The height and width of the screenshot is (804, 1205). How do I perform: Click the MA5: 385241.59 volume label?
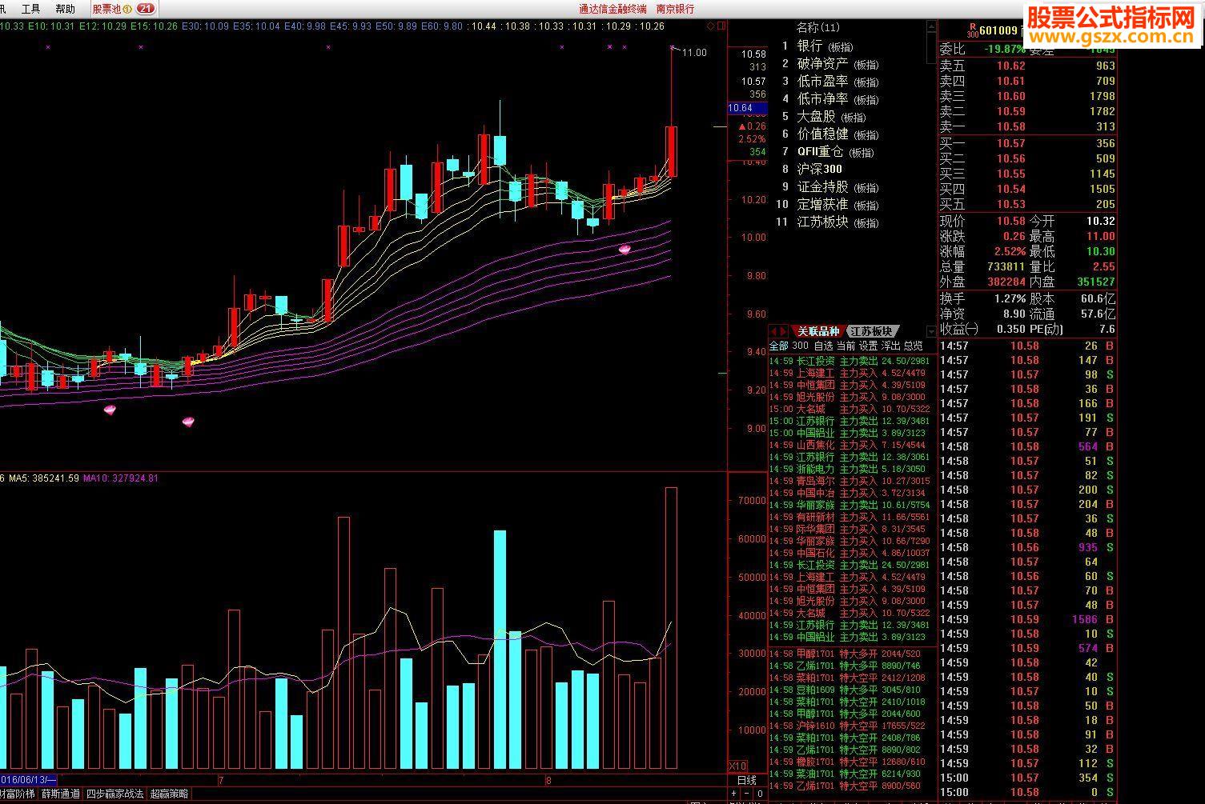pyautogui.click(x=44, y=478)
